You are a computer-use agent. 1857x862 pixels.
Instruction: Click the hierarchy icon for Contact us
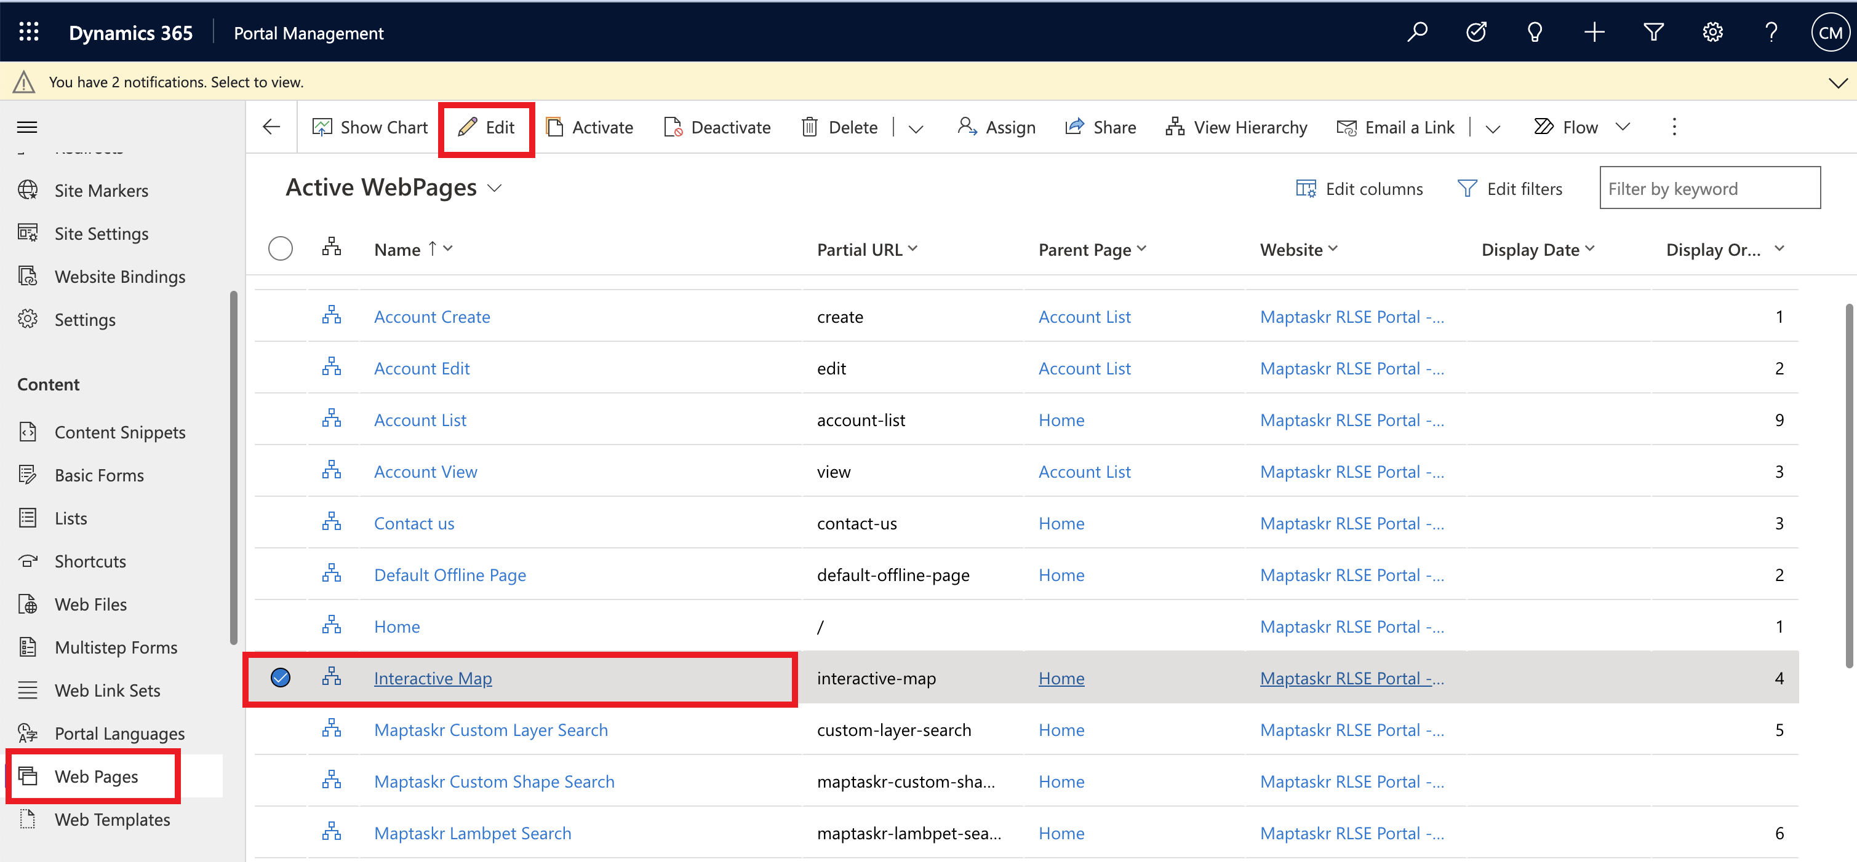(332, 522)
